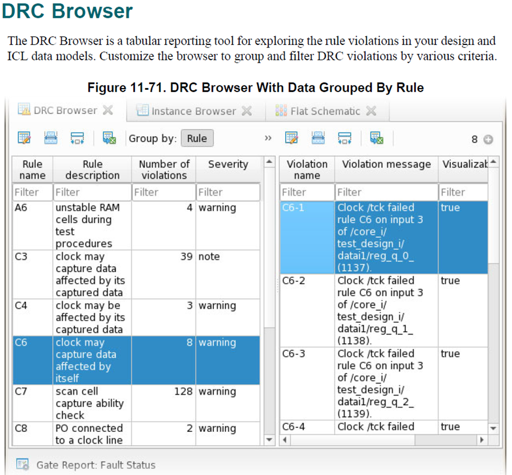Click the Violation message filter field

[x=386, y=192]
